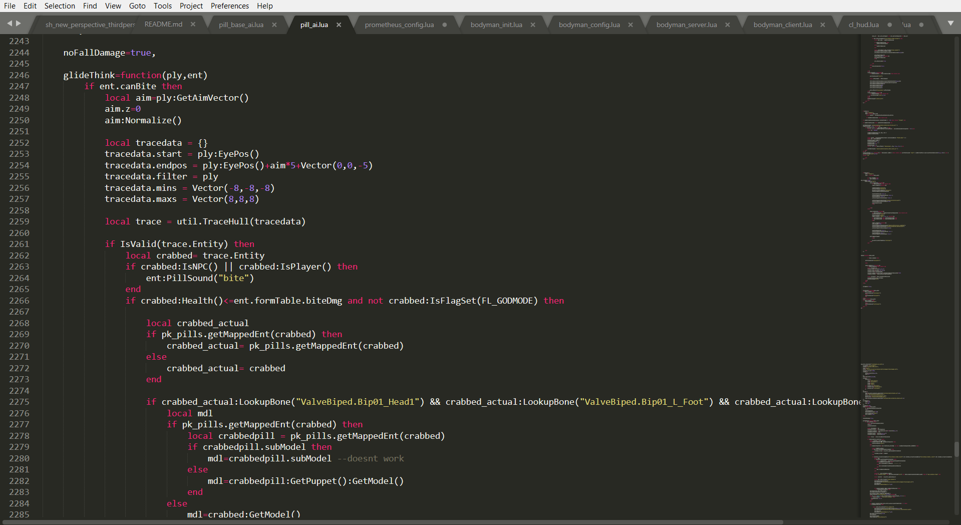This screenshot has height=525, width=961.
Task: Click the horizontal scrollbar at bottom
Action: [x=392, y=522]
